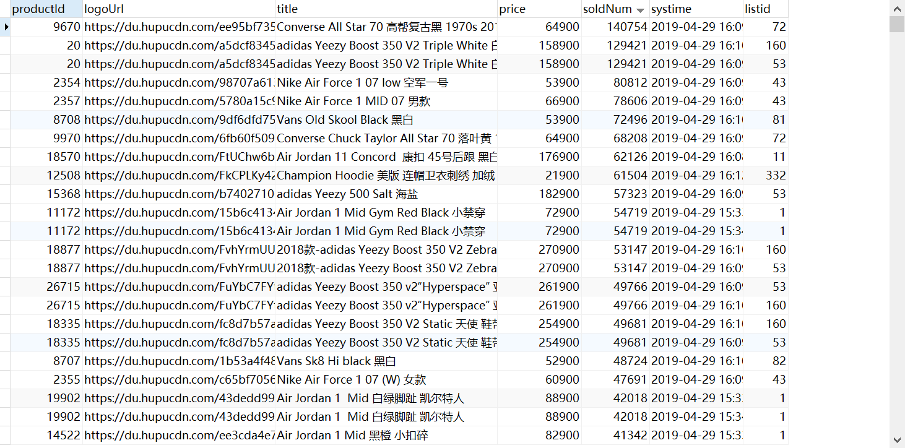Screen dimensions: 905x448
Task: Select productId cell 14522
Action: click(x=46, y=436)
